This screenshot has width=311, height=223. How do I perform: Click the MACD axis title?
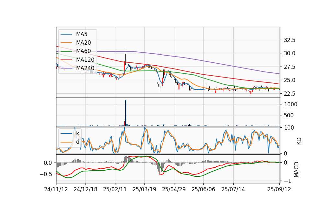pyautogui.click(x=296, y=169)
